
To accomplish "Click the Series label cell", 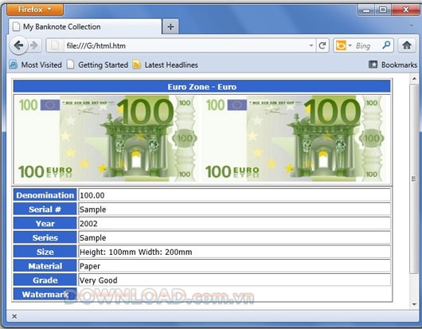I will pos(45,237).
